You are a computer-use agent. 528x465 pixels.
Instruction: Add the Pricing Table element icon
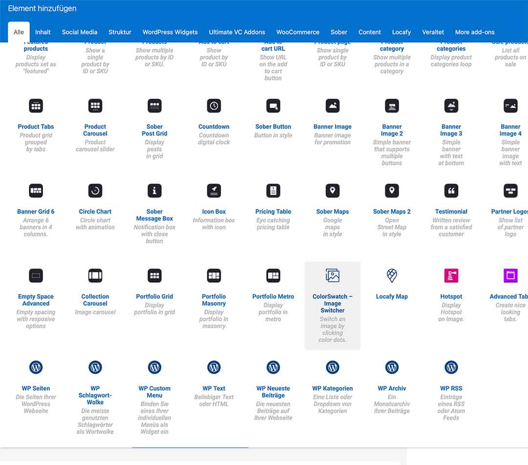pos(273,191)
